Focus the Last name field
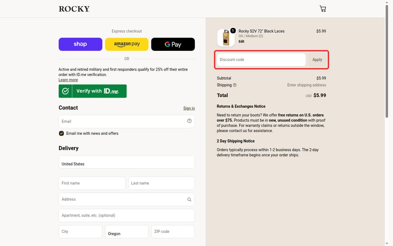Viewport: 393px width, 246px height. coord(161,183)
